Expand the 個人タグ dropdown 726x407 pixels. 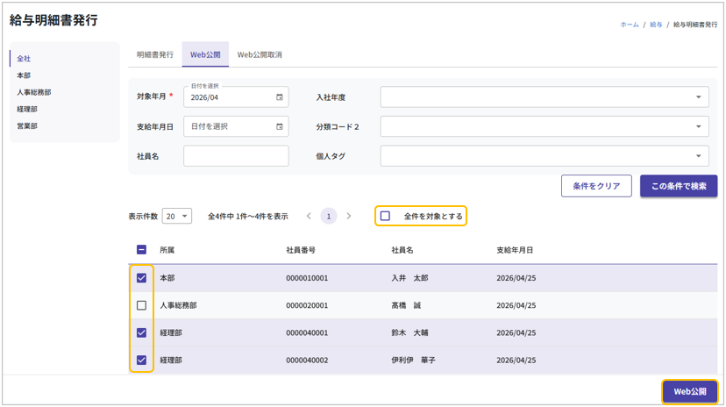tap(544, 156)
